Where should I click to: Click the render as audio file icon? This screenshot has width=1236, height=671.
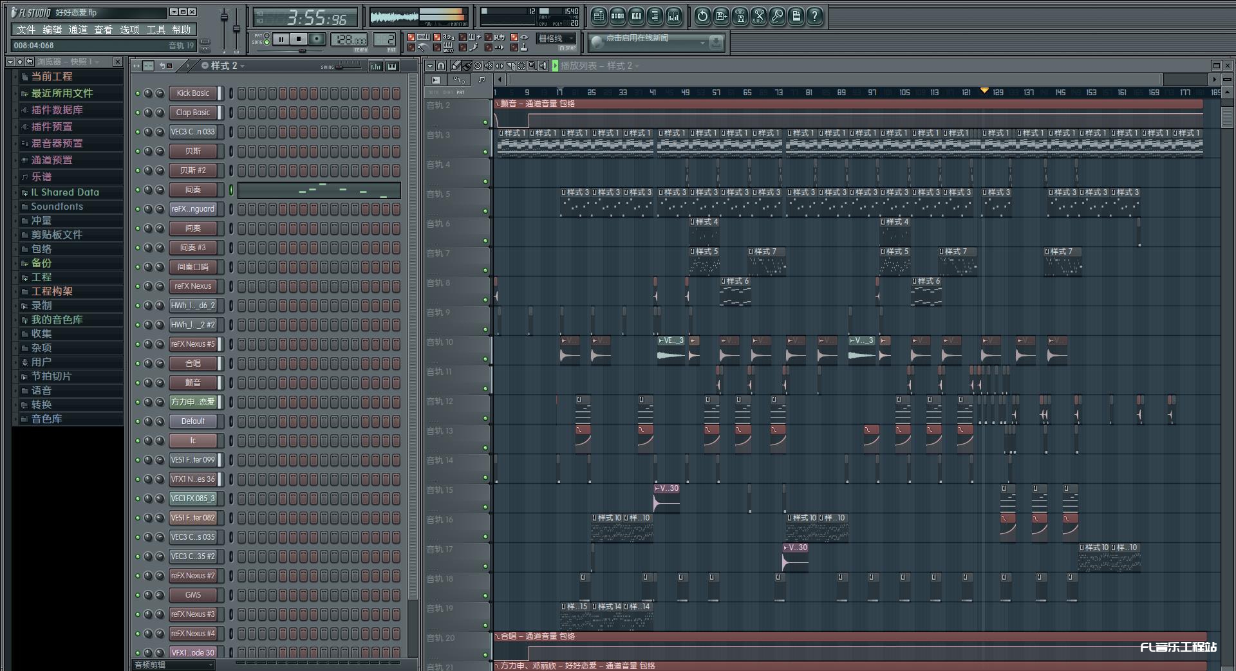click(x=740, y=16)
